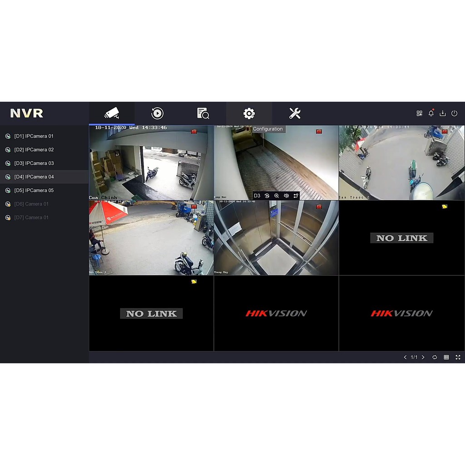465x465 pixels.
Task: Open the Playback tab
Action: [x=157, y=114]
